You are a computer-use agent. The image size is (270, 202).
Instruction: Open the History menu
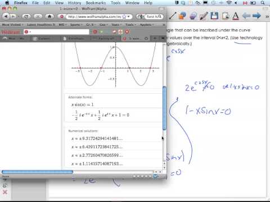(x=74, y=3)
